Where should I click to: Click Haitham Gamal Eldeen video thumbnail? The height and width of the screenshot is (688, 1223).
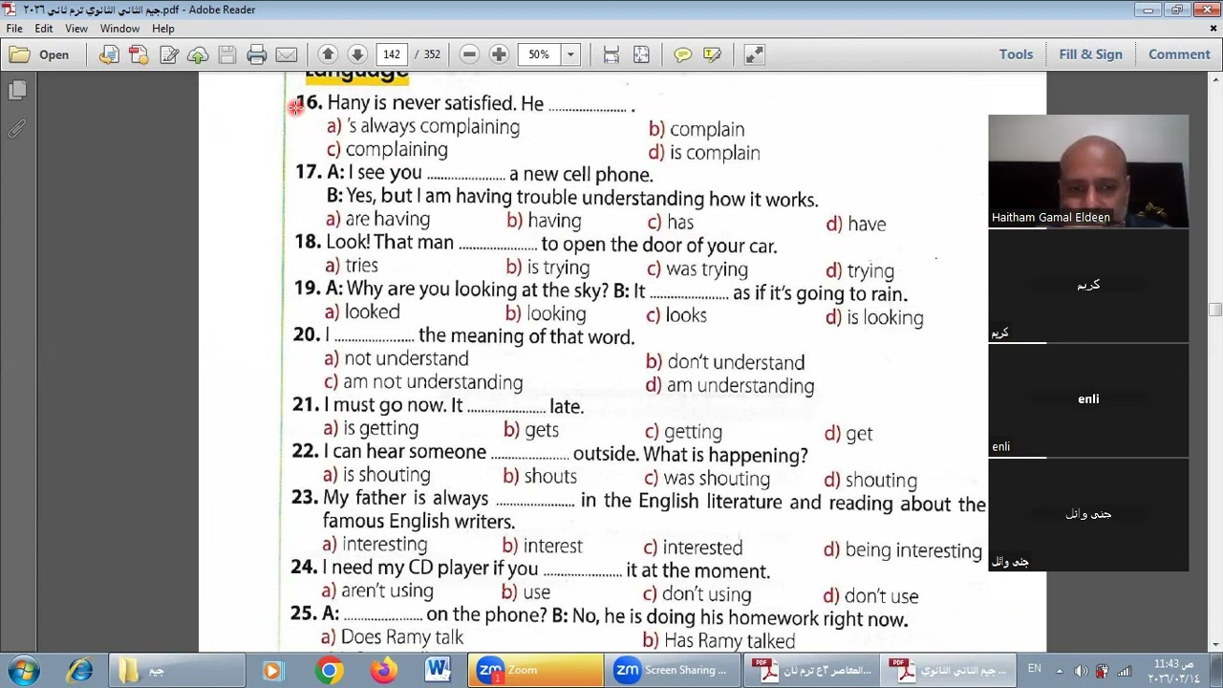pos(1088,171)
